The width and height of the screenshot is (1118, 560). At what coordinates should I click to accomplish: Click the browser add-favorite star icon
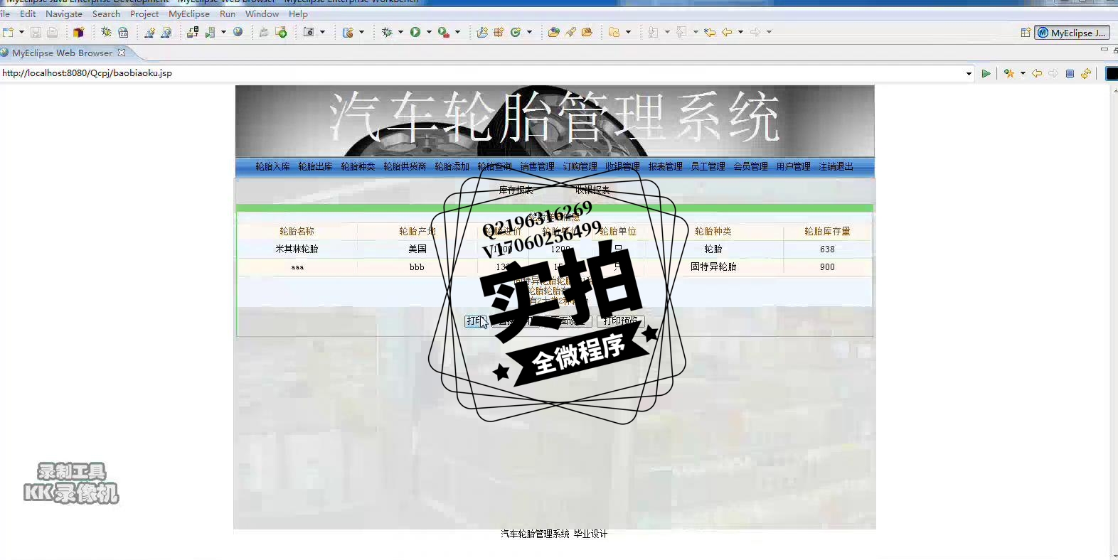[1009, 73]
